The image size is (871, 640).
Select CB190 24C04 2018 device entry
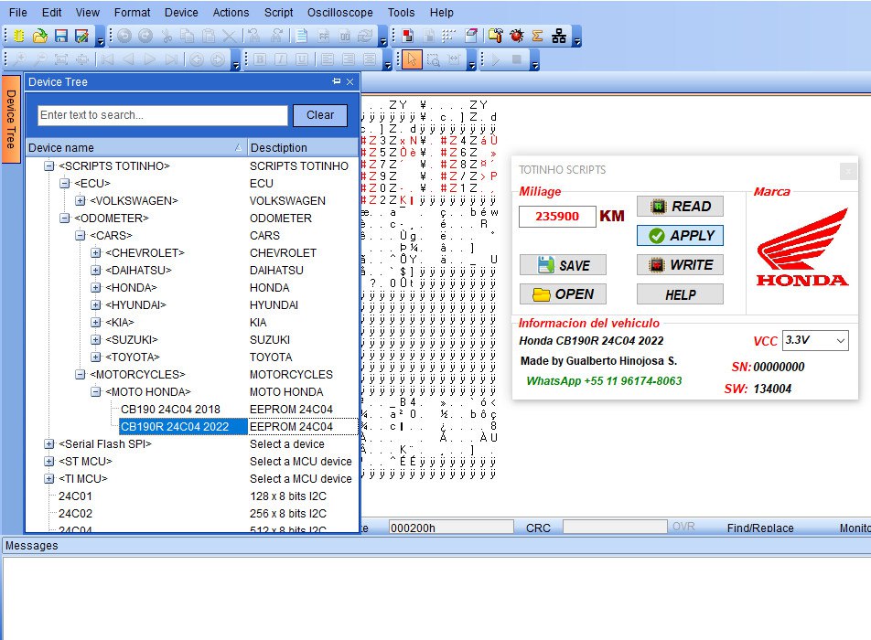[170, 409]
